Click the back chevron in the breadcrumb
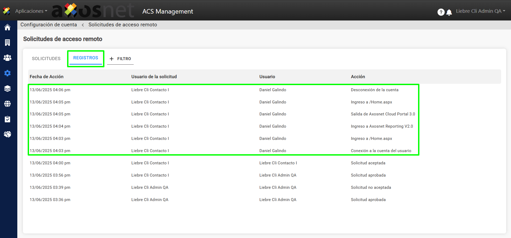The image size is (511, 238). tap(83, 25)
